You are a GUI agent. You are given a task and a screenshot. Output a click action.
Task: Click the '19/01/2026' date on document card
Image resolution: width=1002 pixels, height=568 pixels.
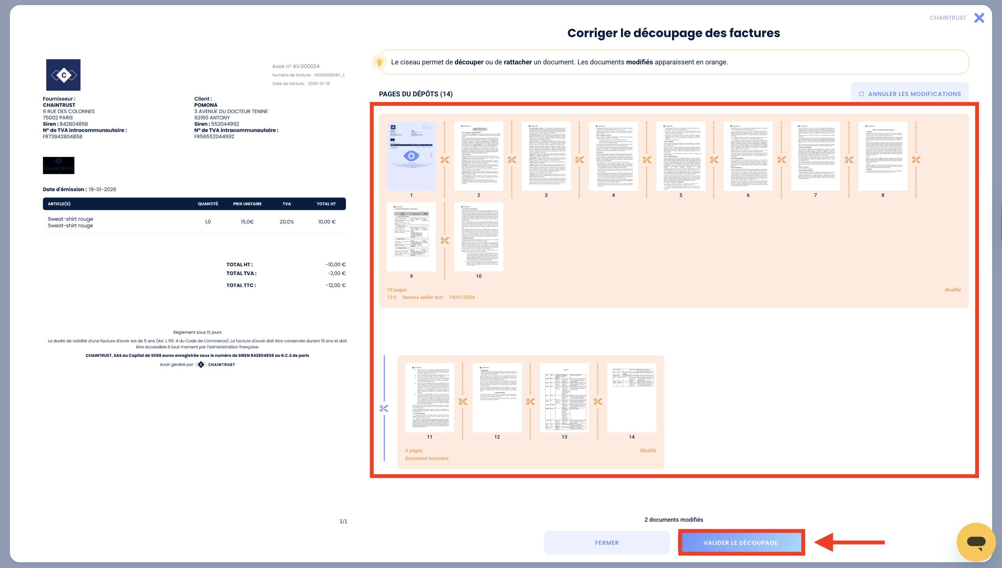point(462,297)
